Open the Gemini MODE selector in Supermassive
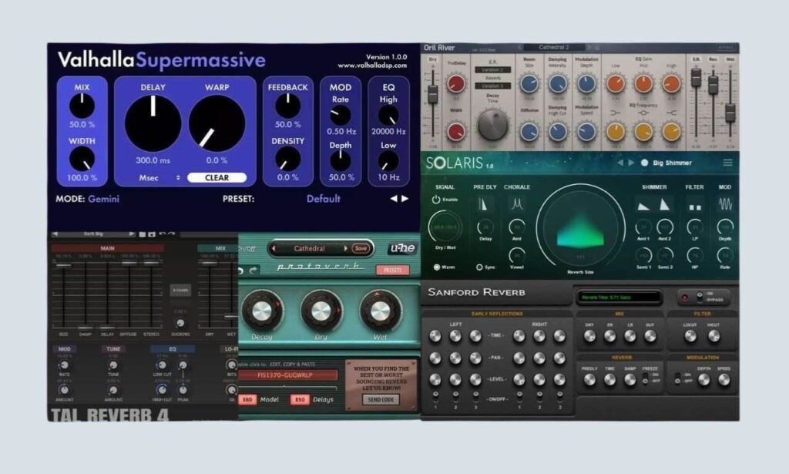Viewport: 789px width, 474px height. pyautogui.click(x=104, y=198)
